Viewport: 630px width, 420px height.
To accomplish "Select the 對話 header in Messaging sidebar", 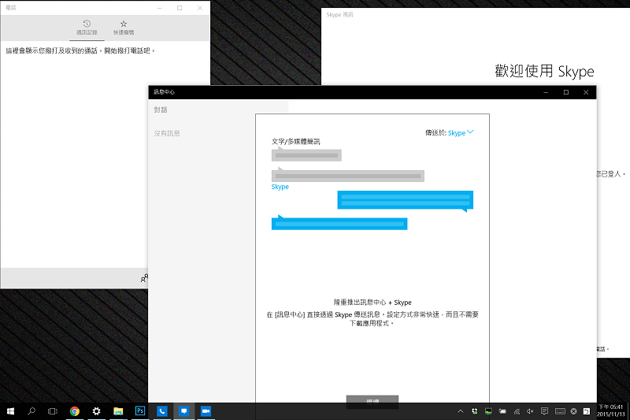I will tap(161, 110).
